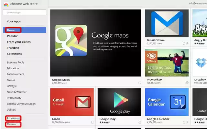Click the Google icon beside Google Maps users
This screenshot has height=129, width=207.
click(x=140, y=83)
